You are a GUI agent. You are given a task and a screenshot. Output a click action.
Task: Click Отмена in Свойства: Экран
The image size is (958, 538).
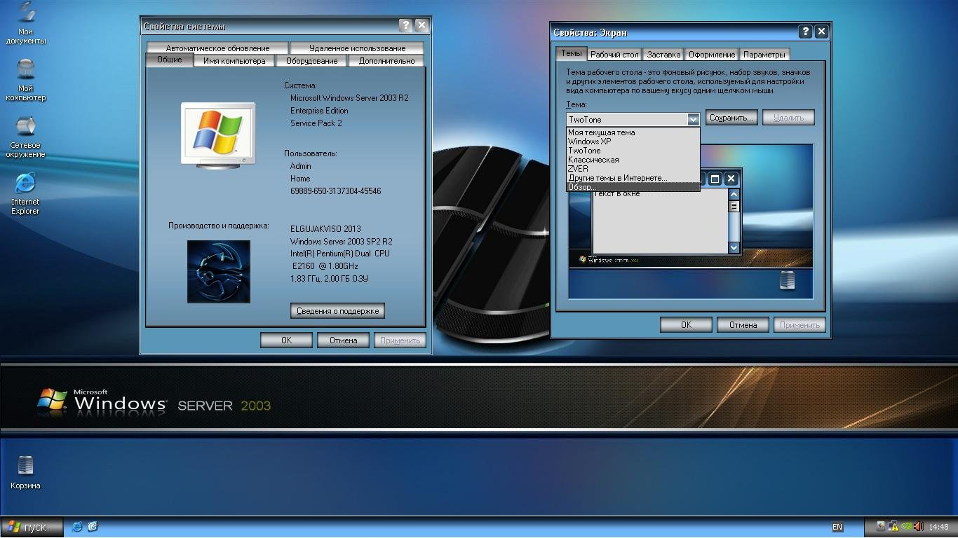743,325
